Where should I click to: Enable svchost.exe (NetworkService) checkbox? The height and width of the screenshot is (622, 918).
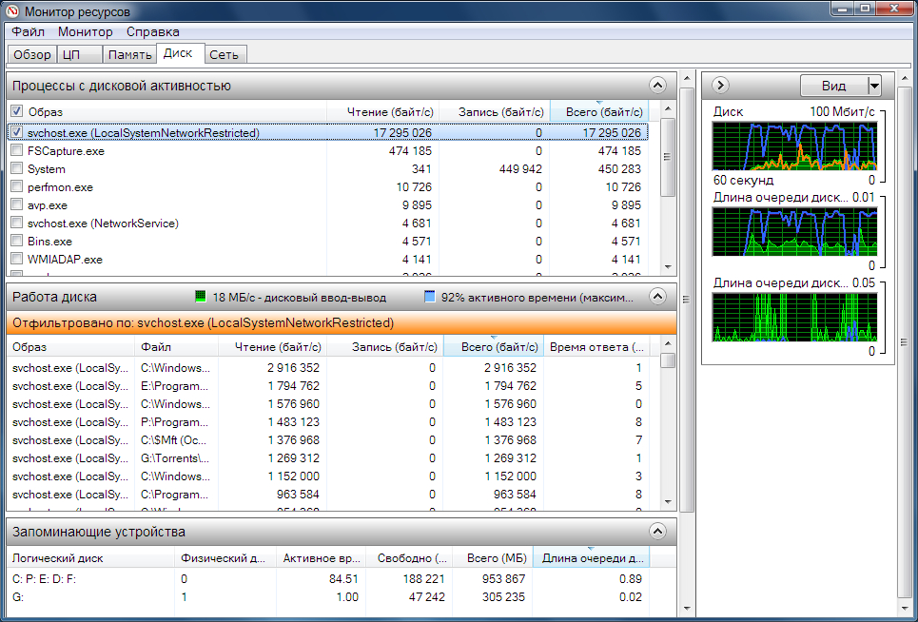click(x=16, y=223)
